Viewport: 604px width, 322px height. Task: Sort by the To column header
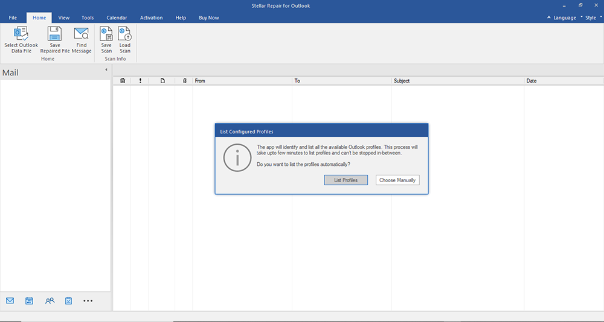point(342,81)
